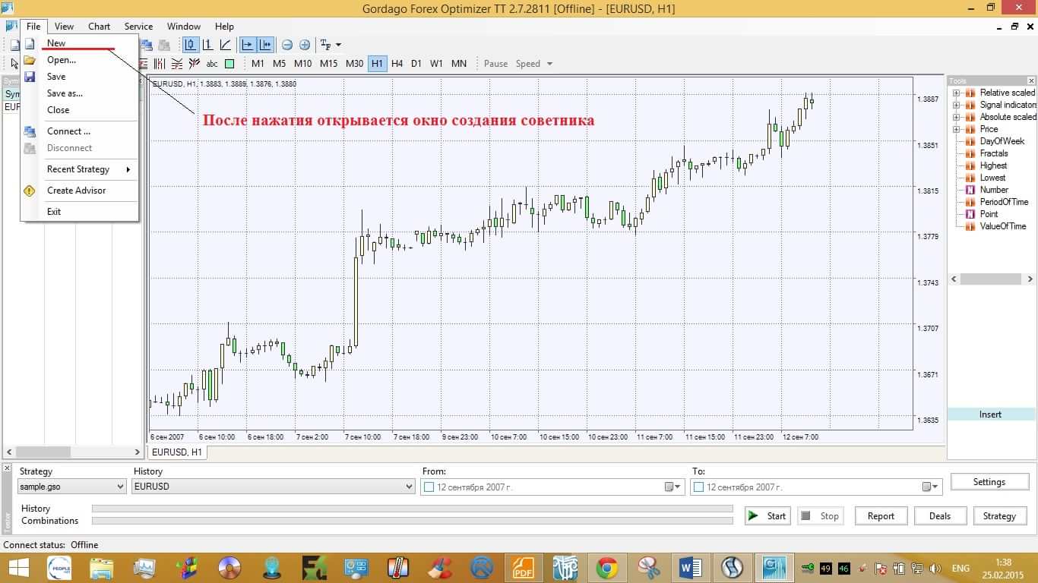The width and height of the screenshot is (1038, 583).
Task: Expand the Absolute scaled tree node
Action: coord(956,117)
